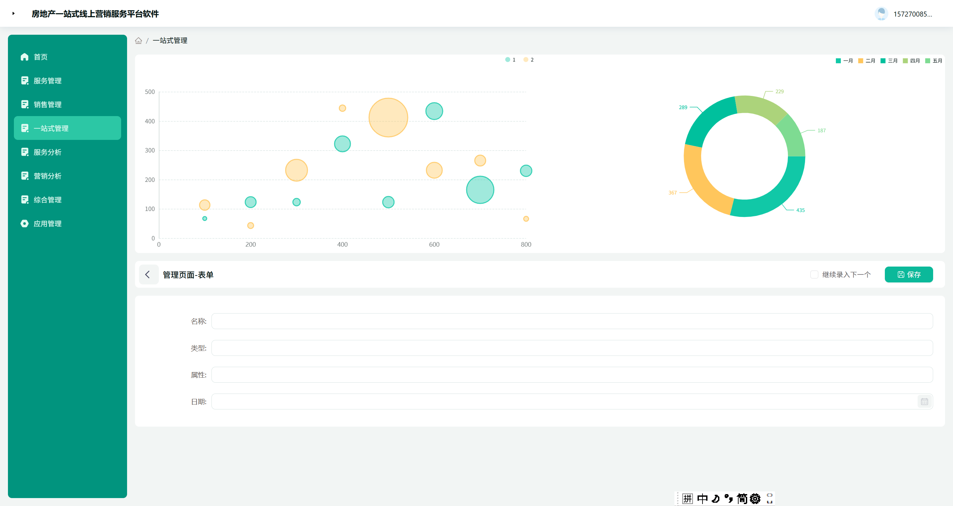Viewport: 953px width, 506px height.
Task: Open the 营销分析 menu label
Action: click(x=48, y=176)
